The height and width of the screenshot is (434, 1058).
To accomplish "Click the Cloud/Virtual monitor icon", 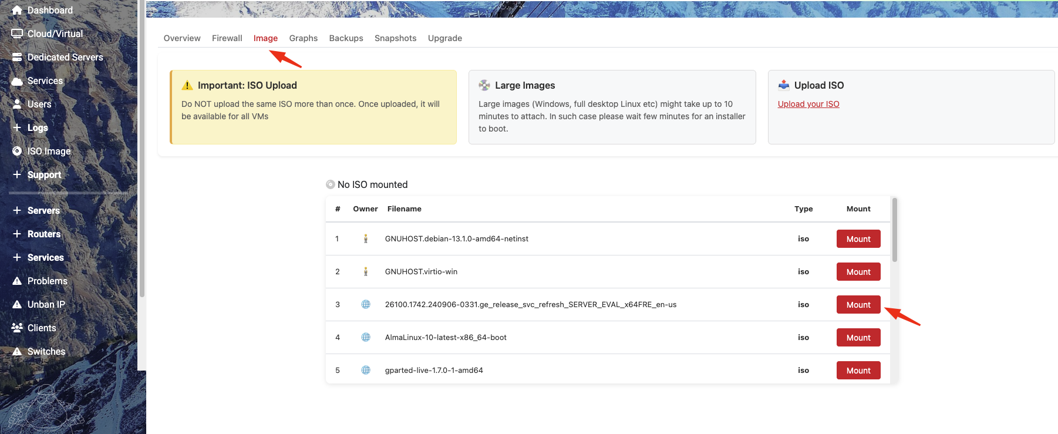I will 17,33.
